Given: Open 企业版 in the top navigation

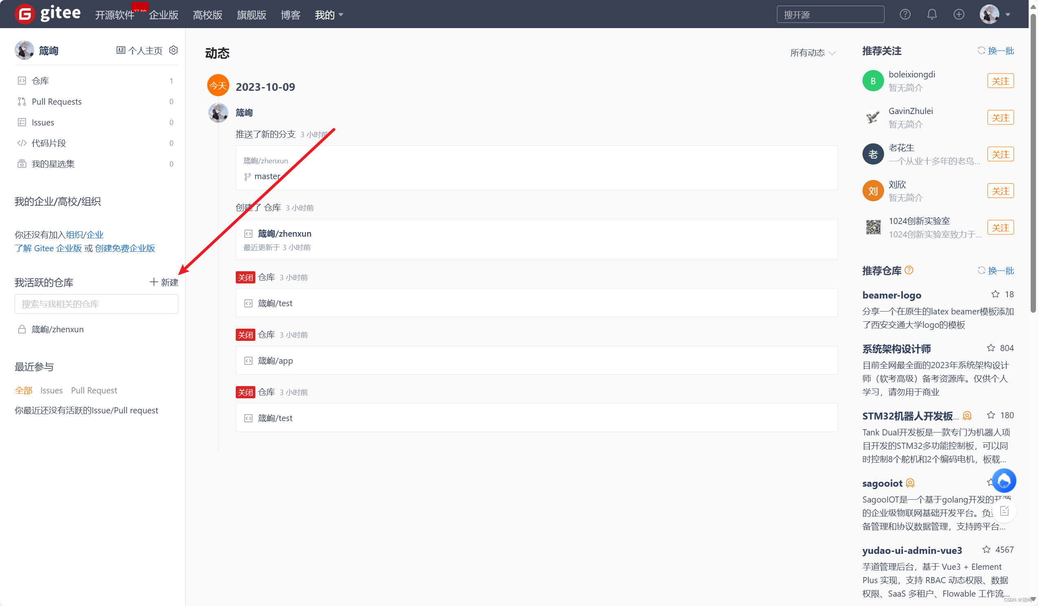Looking at the screenshot, I should [x=163, y=15].
